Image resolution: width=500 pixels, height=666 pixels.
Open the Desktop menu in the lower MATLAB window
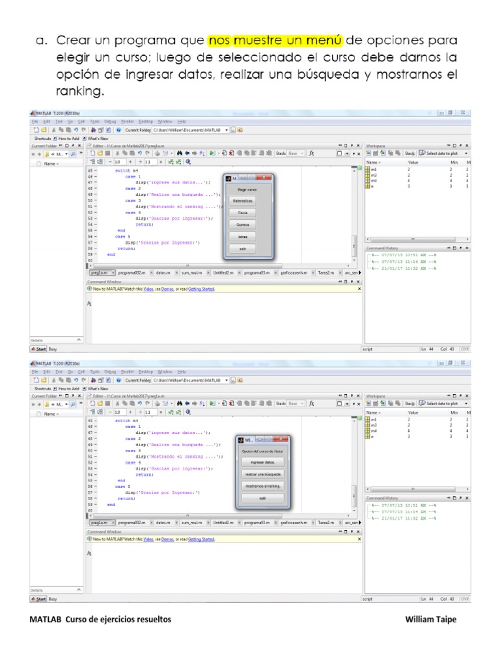click(x=146, y=372)
